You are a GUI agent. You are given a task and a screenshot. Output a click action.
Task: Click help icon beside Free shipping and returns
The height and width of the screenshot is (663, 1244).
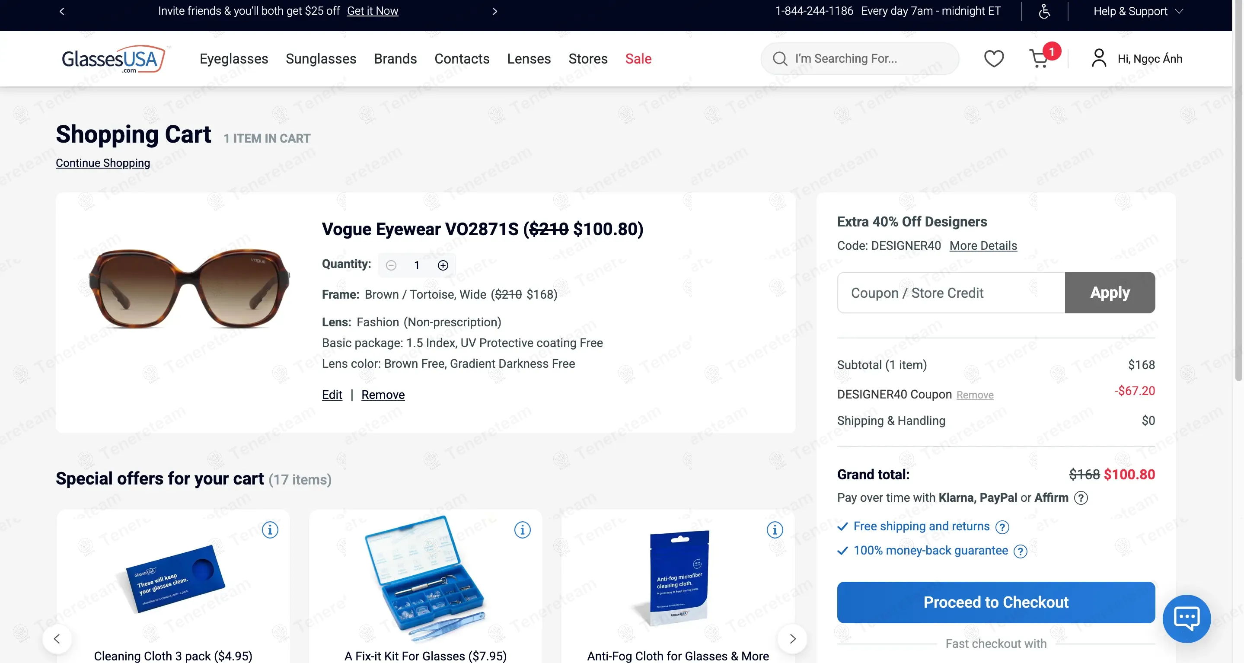coord(1002,526)
